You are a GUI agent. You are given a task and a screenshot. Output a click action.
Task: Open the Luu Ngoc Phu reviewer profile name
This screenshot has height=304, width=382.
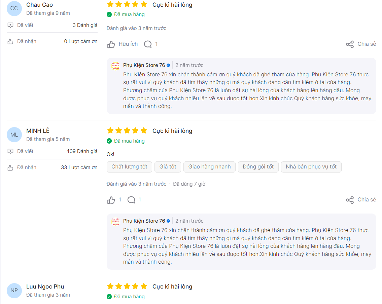pyautogui.click(x=45, y=287)
